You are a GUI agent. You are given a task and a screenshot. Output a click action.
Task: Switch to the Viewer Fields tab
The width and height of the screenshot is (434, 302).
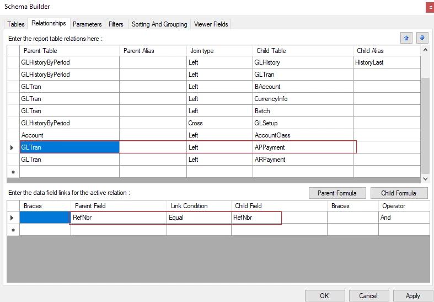tap(211, 24)
